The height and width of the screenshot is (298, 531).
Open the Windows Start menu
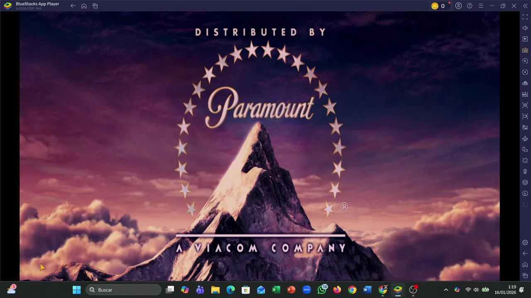coord(77,290)
